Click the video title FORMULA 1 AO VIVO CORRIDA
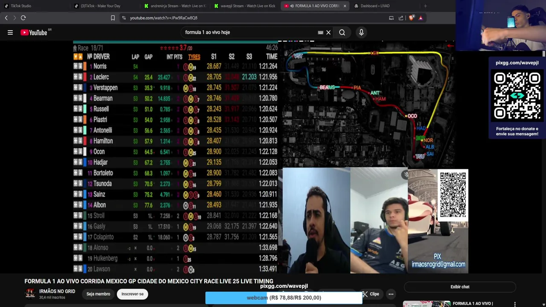 tap(149, 281)
